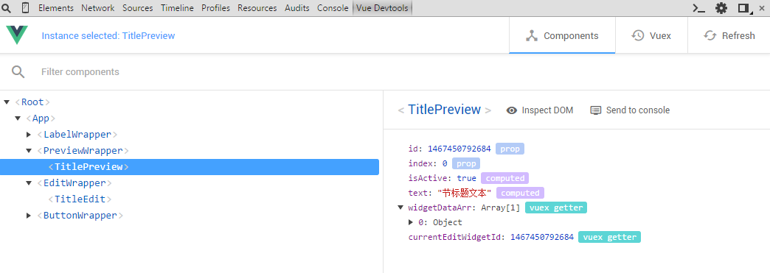
Task: Collapse the App node arrow
Action: tap(18, 118)
